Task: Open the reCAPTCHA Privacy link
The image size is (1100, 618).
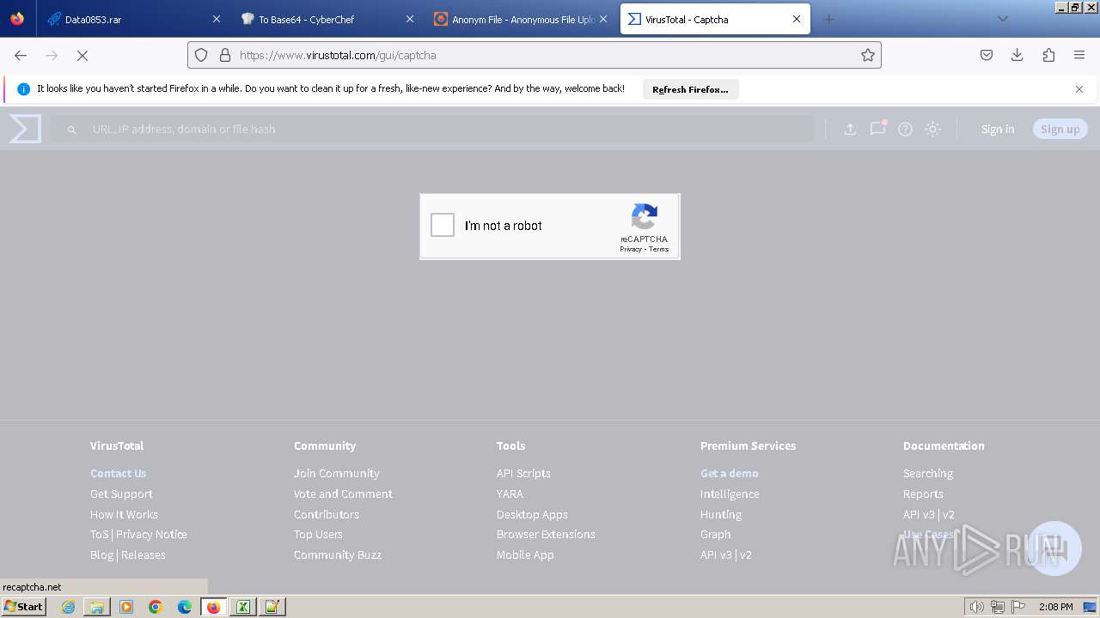Action: point(631,249)
